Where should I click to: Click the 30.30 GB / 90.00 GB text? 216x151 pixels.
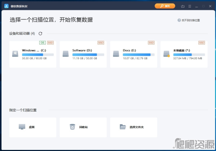(34, 58)
